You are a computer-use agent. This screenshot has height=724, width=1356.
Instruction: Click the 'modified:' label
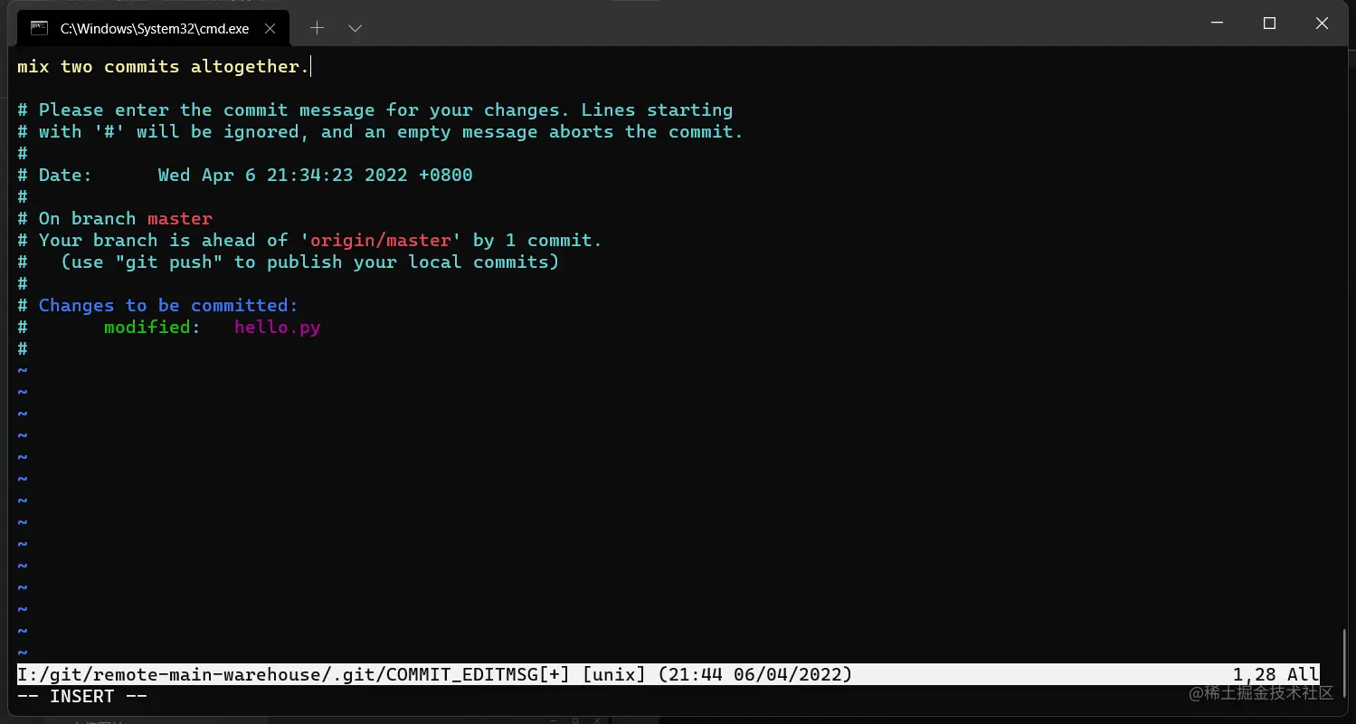tap(152, 327)
